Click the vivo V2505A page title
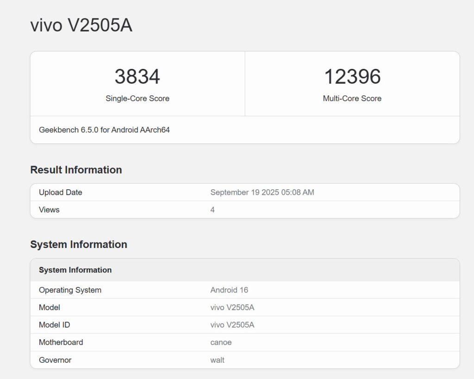This screenshot has width=474, height=379. click(x=81, y=25)
